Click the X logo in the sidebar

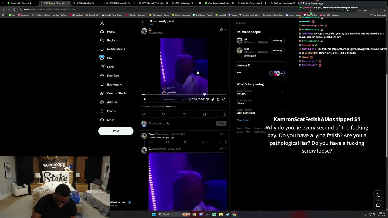click(x=102, y=23)
